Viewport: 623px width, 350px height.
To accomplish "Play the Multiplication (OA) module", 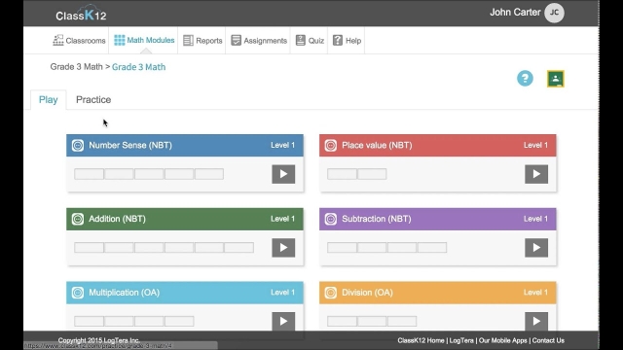I will [x=283, y=321].
